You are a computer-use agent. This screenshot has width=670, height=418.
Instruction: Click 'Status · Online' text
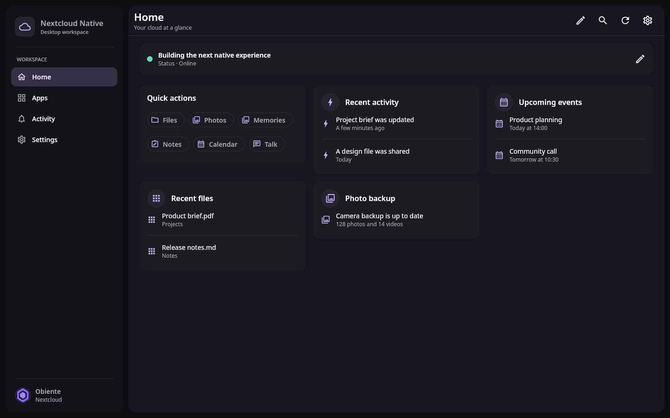[x=177, y=64]
